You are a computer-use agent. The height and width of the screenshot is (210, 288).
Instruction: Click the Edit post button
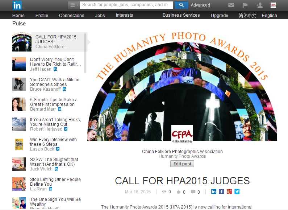(182, 164)
